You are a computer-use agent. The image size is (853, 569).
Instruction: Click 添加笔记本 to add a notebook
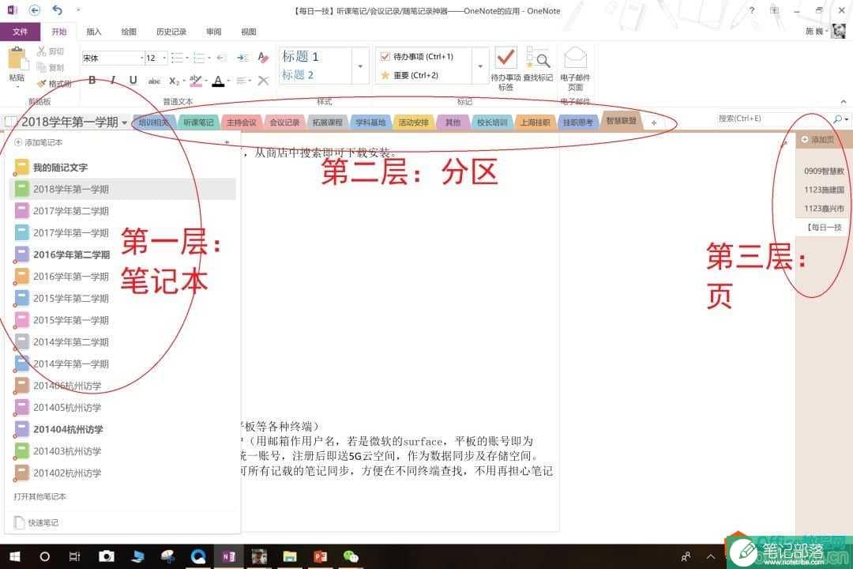pos(38,142)
